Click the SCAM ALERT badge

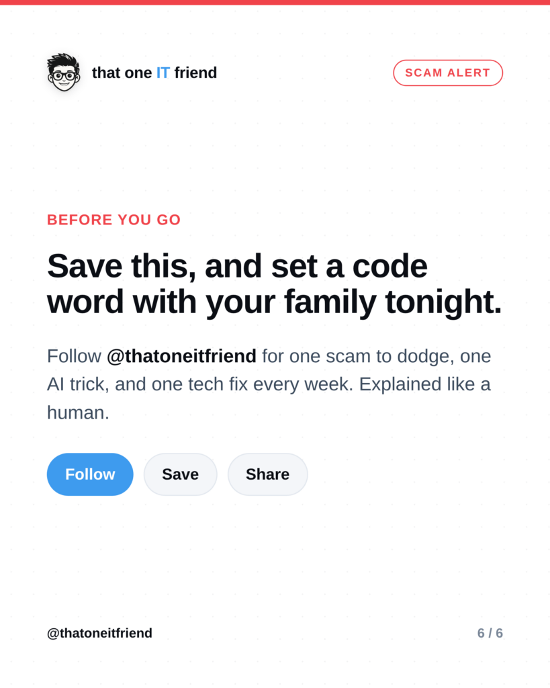(x=448, y=73)
